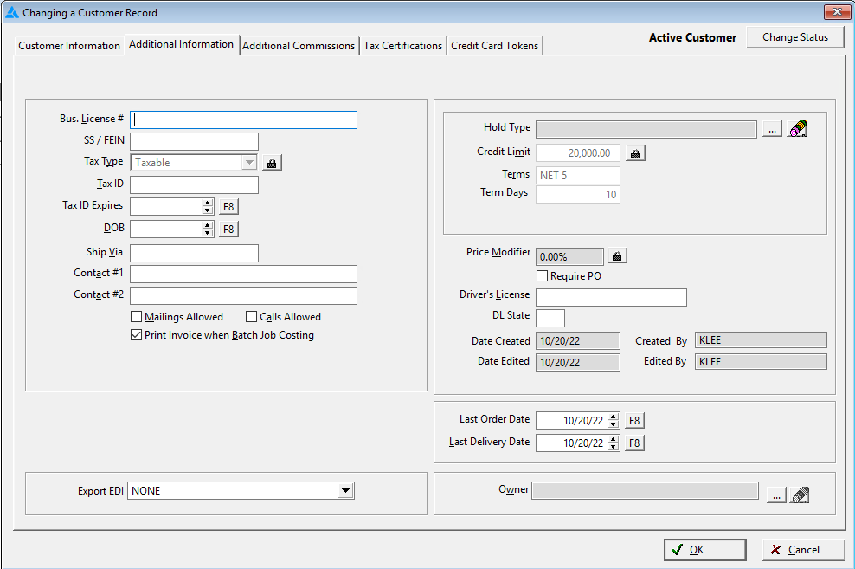Screen dimensions: 855x569
Task: Confirm changes with OK button
Action: (x=704, y=549)
